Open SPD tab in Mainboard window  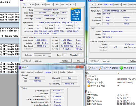125,4
